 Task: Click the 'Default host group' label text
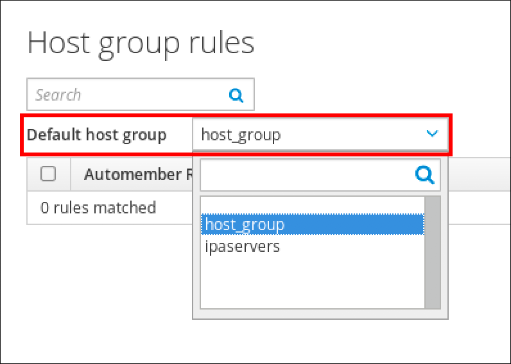97,135
